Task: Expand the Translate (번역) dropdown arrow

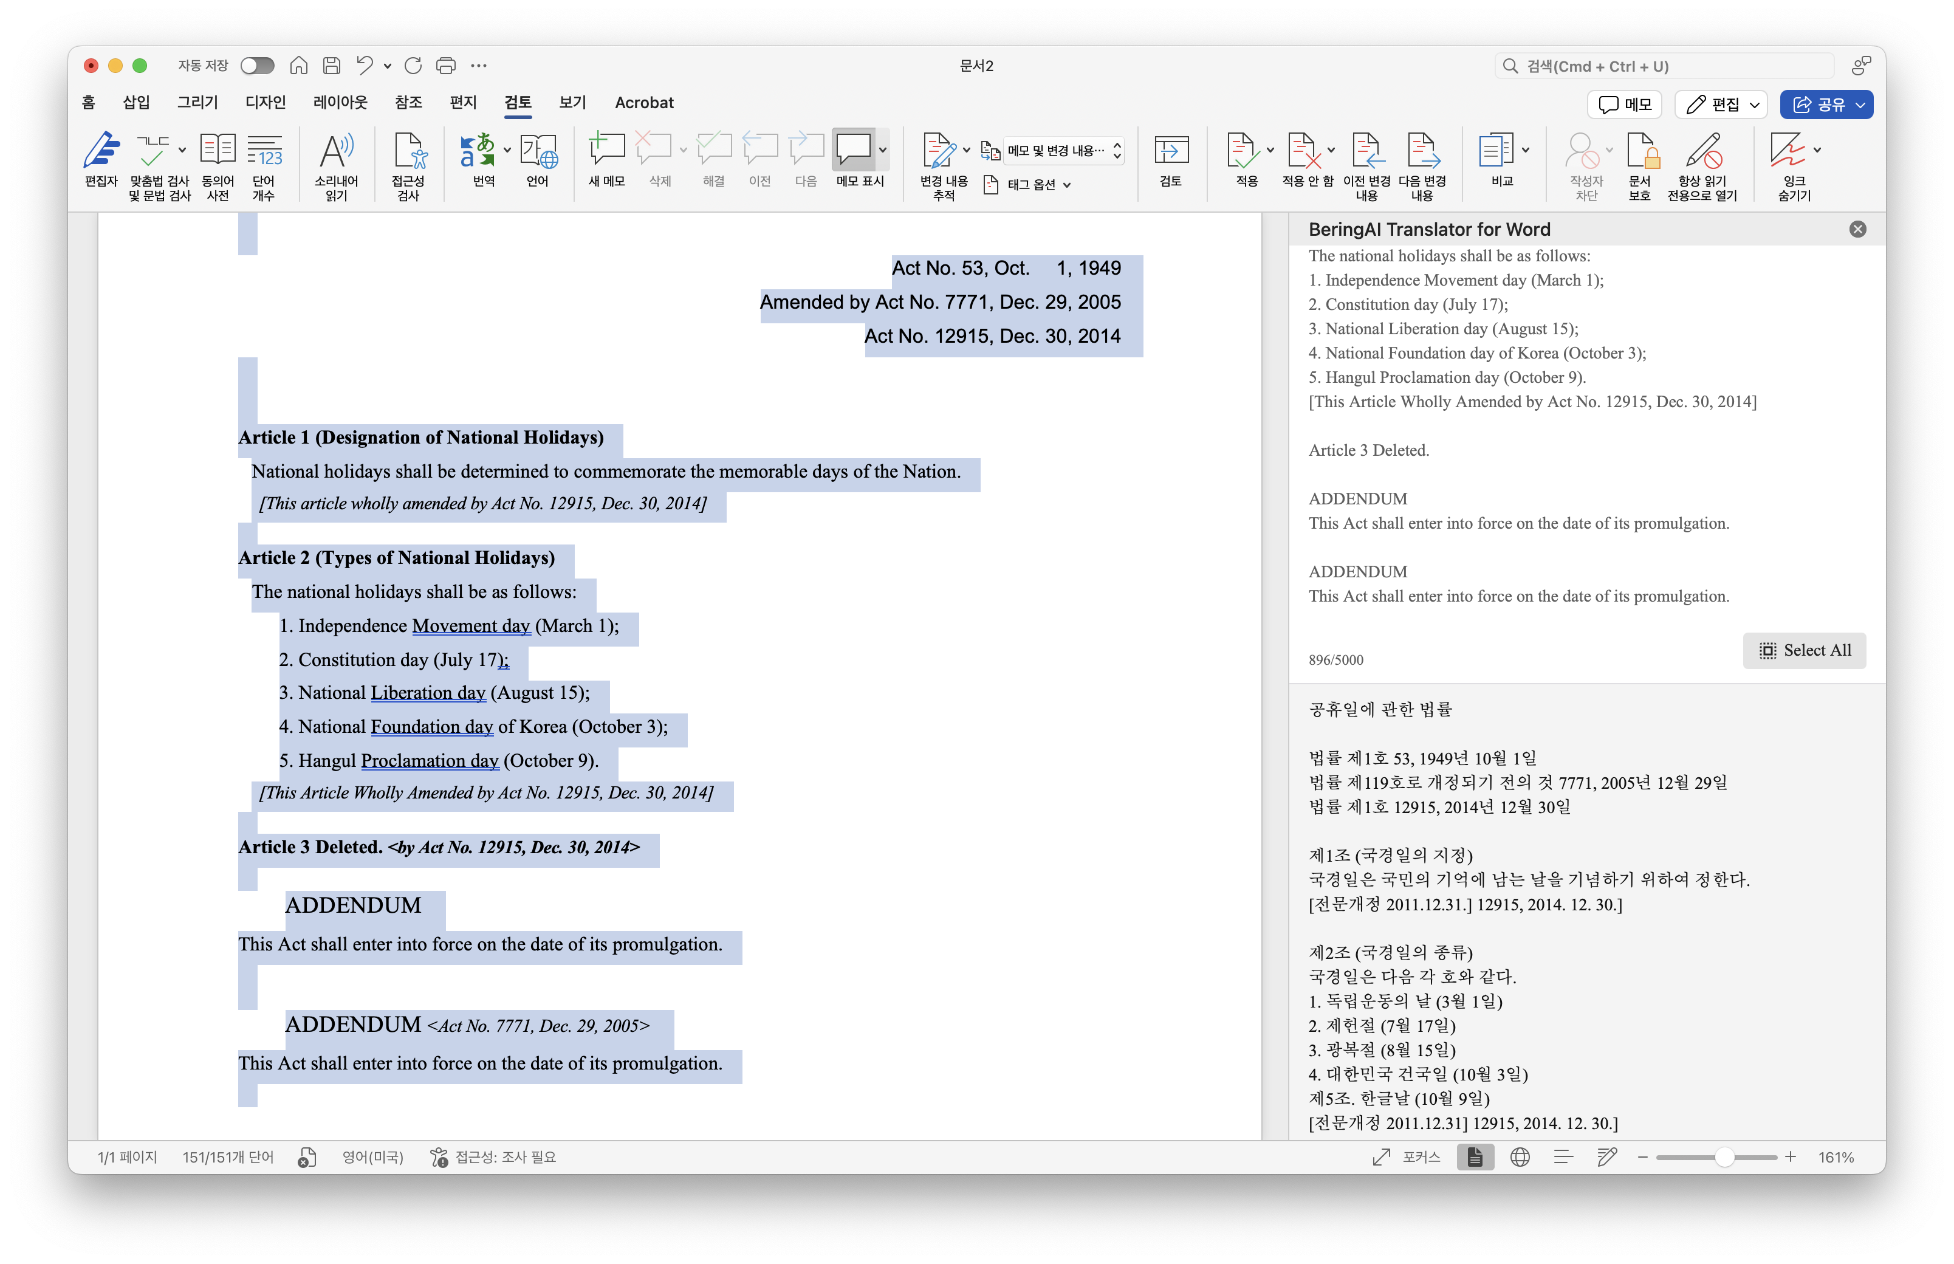Action: [507, 150]
